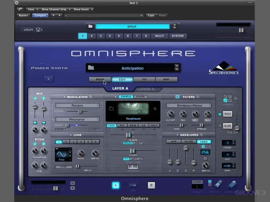270x202 pixels.
Task: Toggle modulation Invert
Action: pyautogui.click(x=94, y=129)
